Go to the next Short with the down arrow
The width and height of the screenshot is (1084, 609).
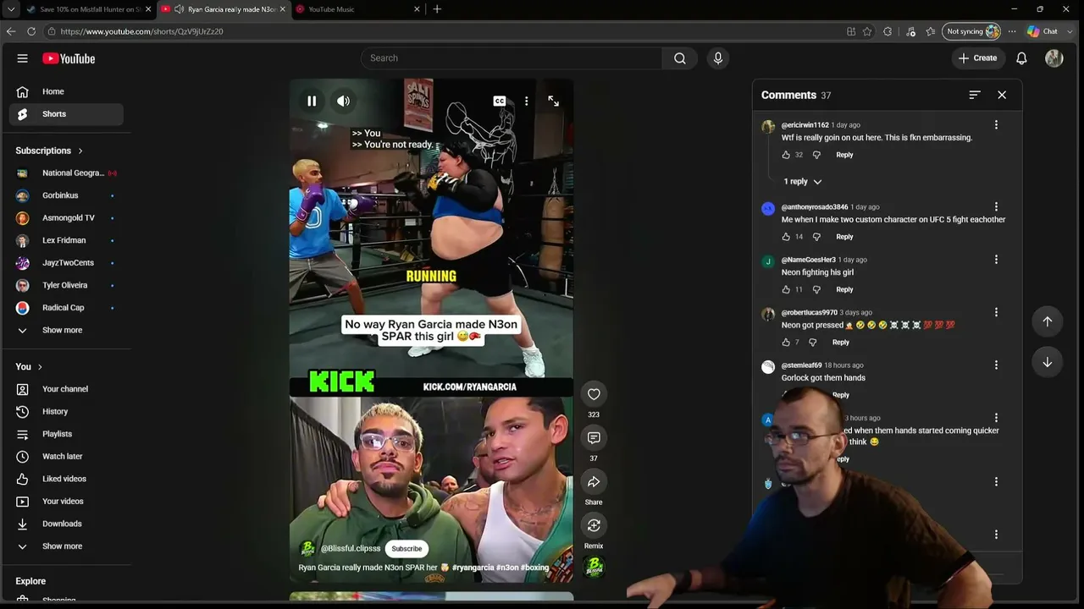pyautogui.click(x=1048, y=362)
